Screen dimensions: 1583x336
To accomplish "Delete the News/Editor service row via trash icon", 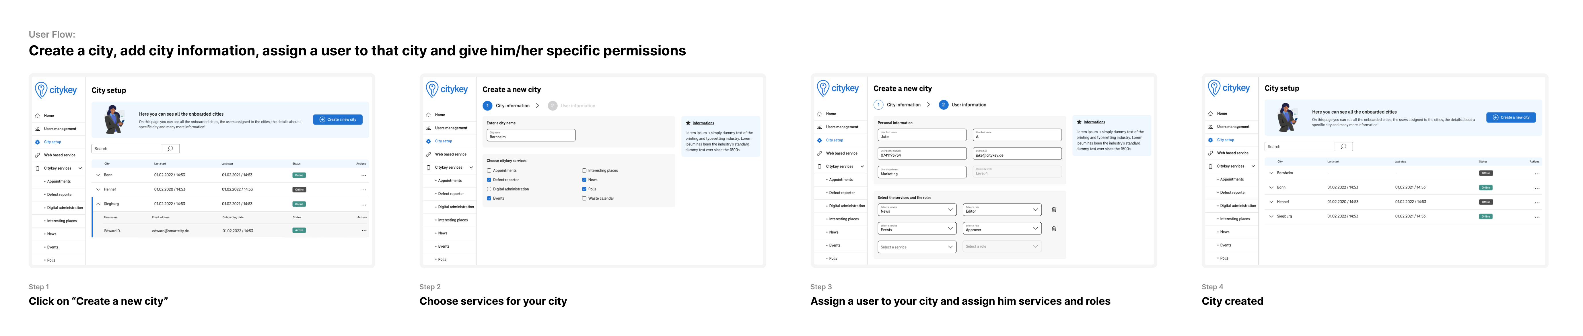I will tap(1054, 210).
